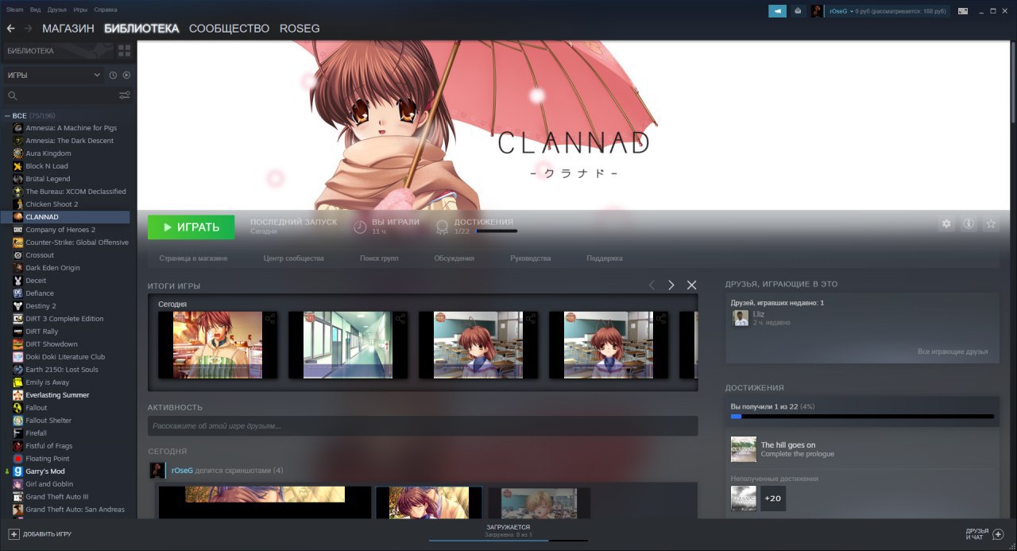Open the ROSEG profile tab
The height and width of the screenshot is (551, 1017).
pos(300,29)
